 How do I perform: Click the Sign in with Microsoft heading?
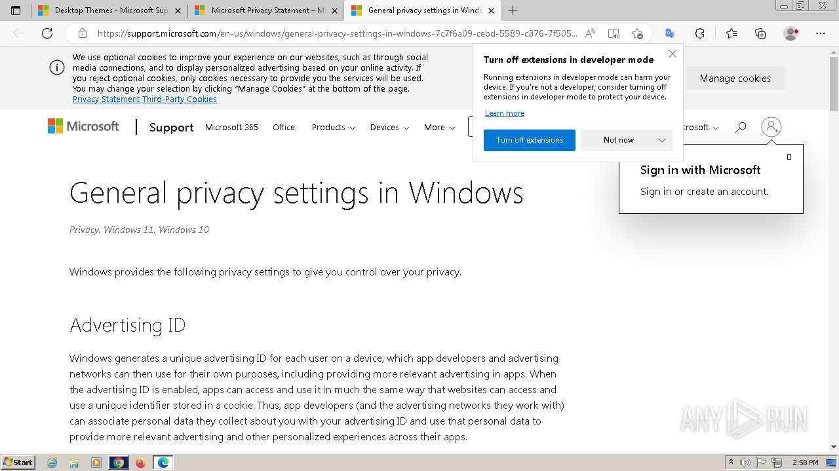coord(700,169)
